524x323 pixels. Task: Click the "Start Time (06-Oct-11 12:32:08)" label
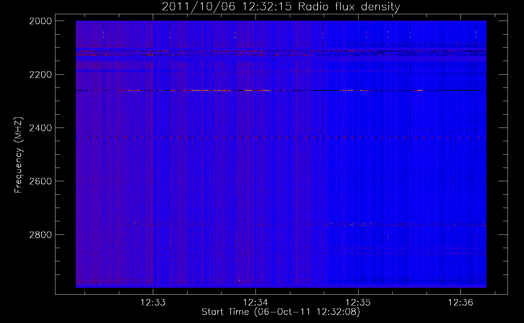(x=281, y=312)
